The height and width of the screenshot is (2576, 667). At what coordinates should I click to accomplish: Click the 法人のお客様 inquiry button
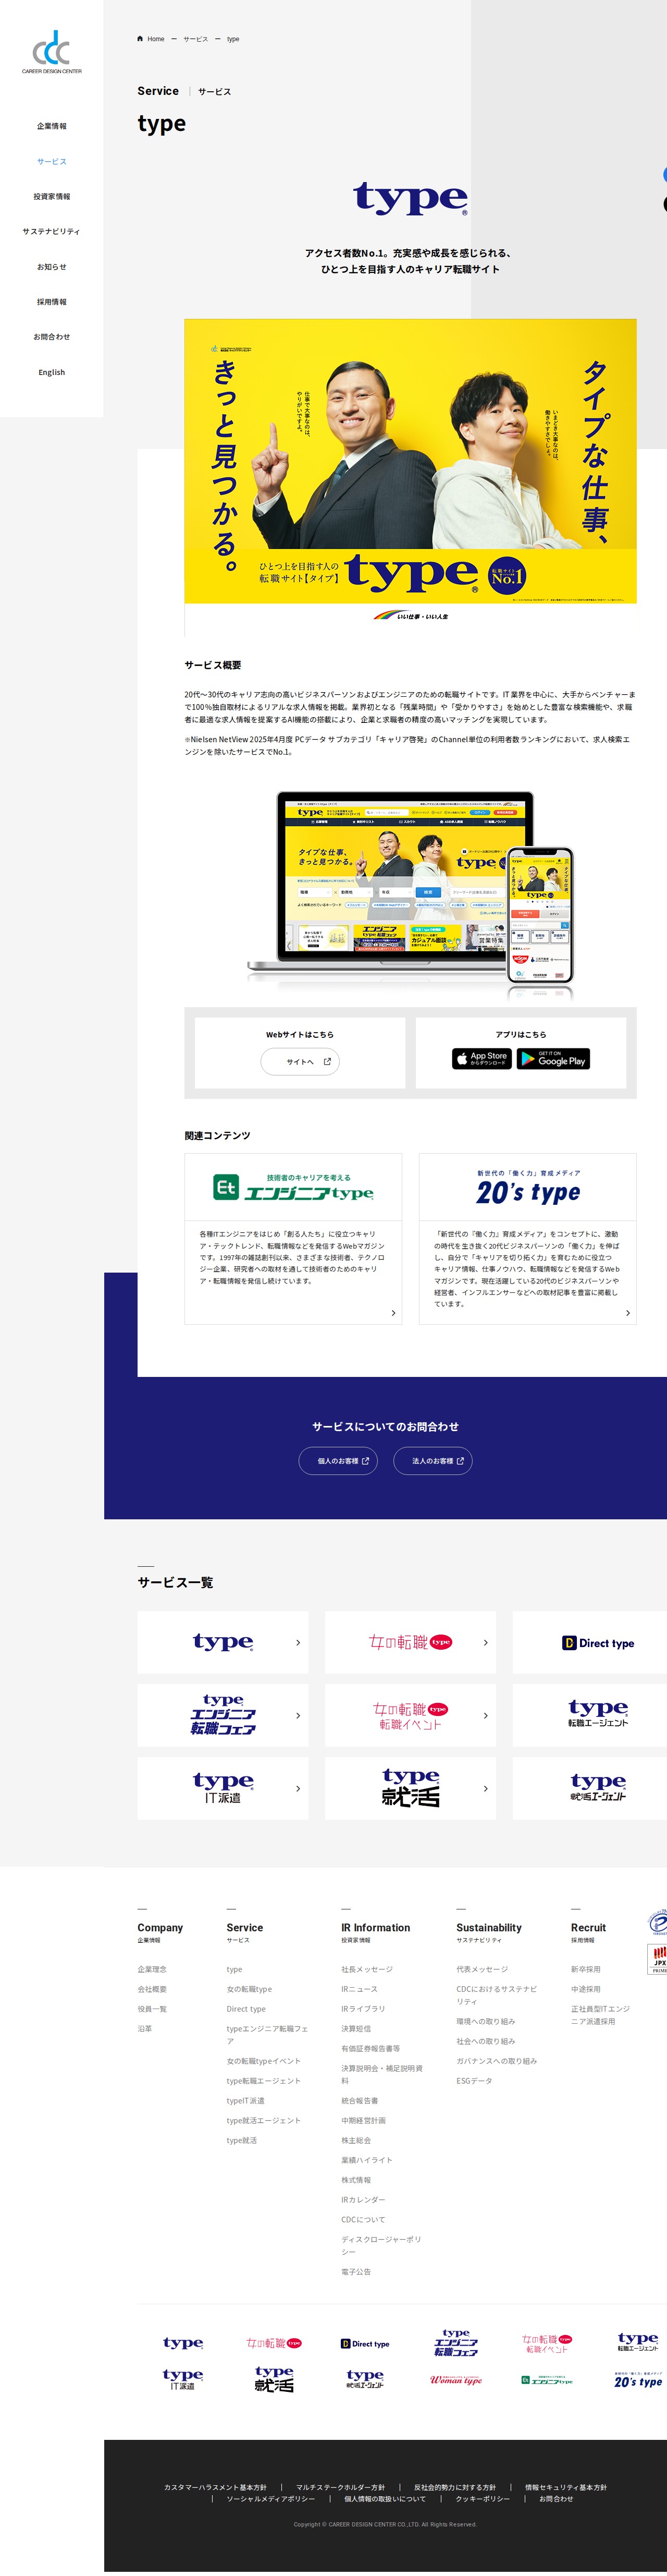pos(434,1461)
